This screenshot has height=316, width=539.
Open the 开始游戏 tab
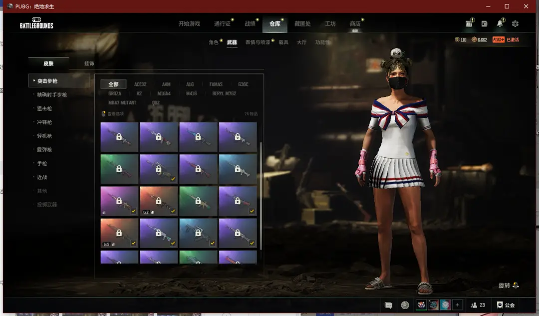[189, 24]
